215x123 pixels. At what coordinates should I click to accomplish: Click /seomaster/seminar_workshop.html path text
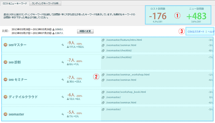(128, 75)
